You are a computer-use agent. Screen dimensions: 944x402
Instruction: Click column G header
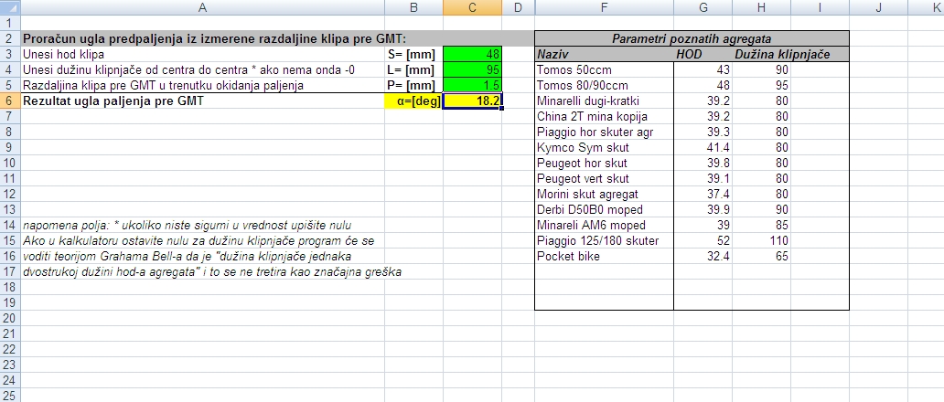[702, 7]
